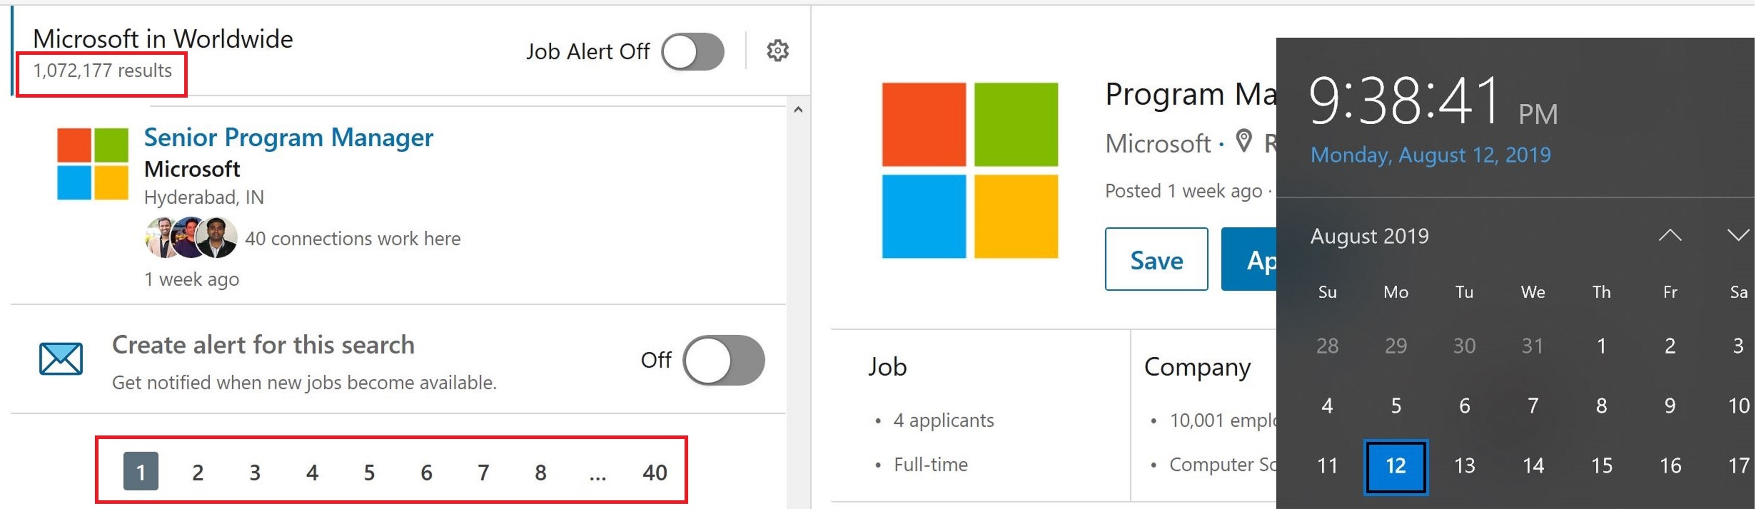The height and width of the screenshot is (511, 1756).
Task: Open the Senior Program Manager job link
Action: point(288,138)
